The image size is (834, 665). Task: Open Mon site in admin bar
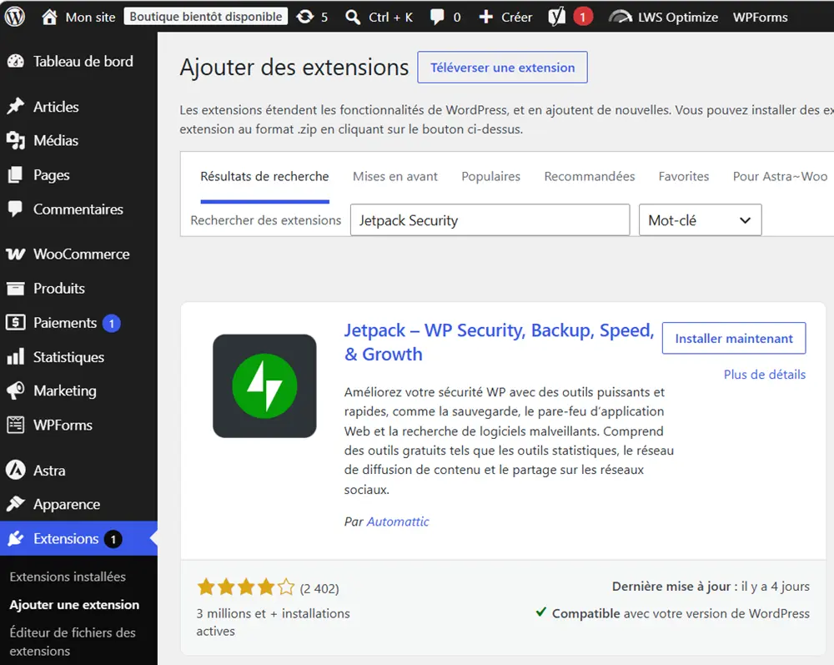[90, 17]
